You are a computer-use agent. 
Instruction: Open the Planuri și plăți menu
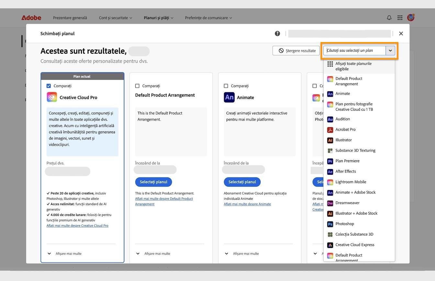tap(159, 18)
